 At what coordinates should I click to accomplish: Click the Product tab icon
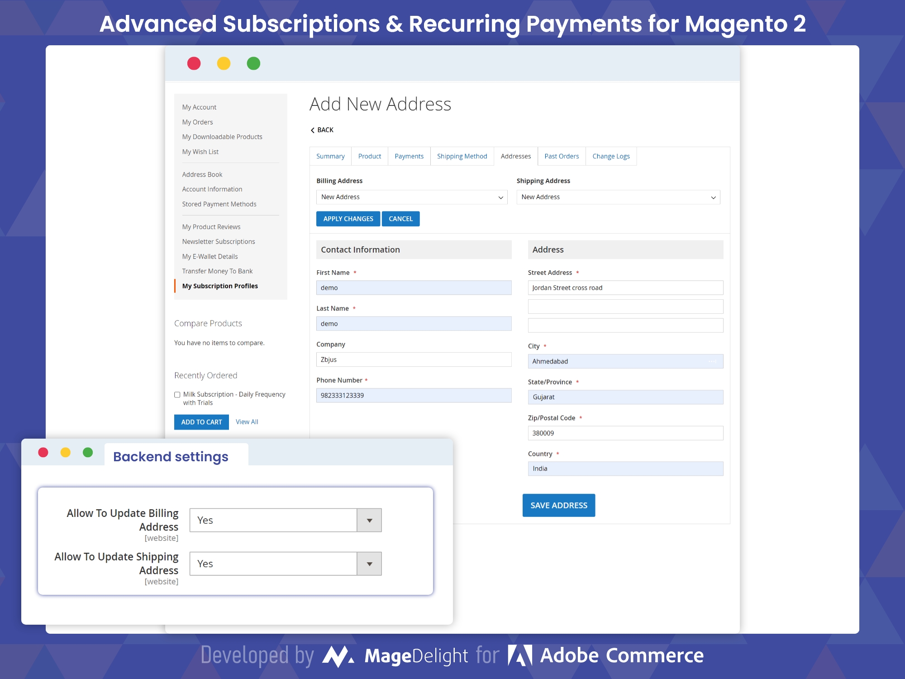[x=369, y=156]
